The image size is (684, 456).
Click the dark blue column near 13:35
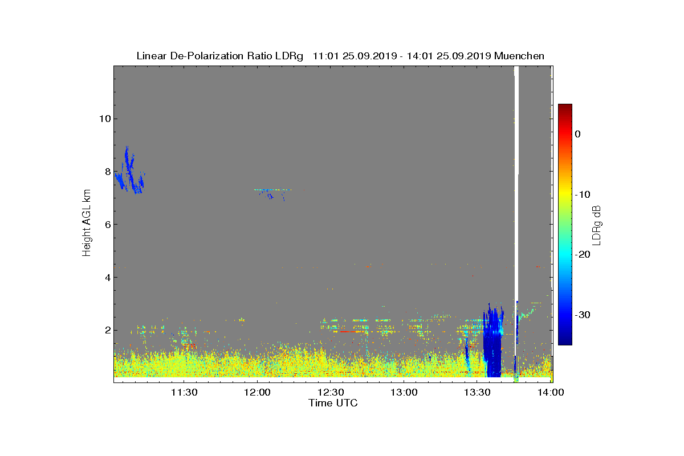492,342
